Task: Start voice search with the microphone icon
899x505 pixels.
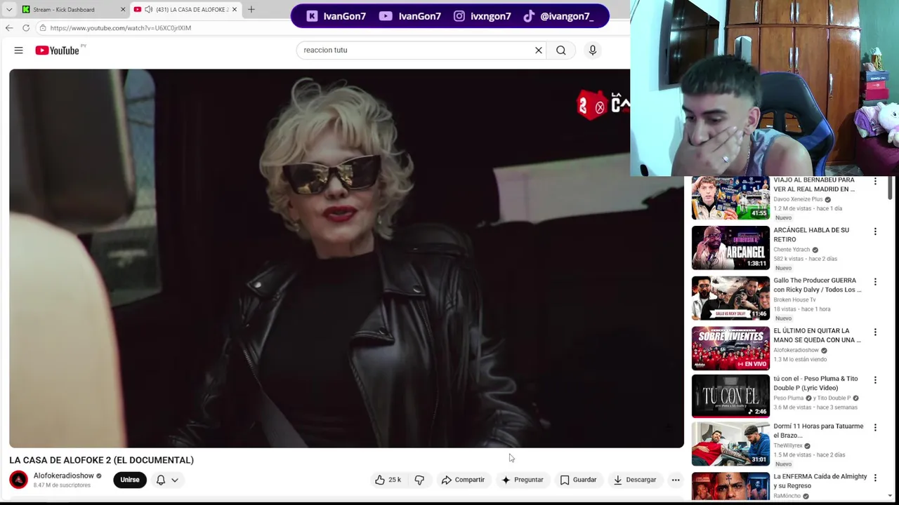Action: (593, 50)
